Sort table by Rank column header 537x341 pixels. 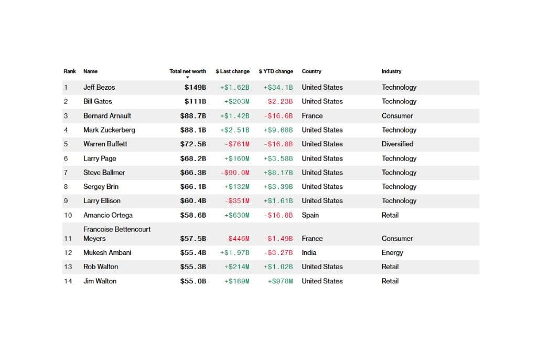(70, 71)
